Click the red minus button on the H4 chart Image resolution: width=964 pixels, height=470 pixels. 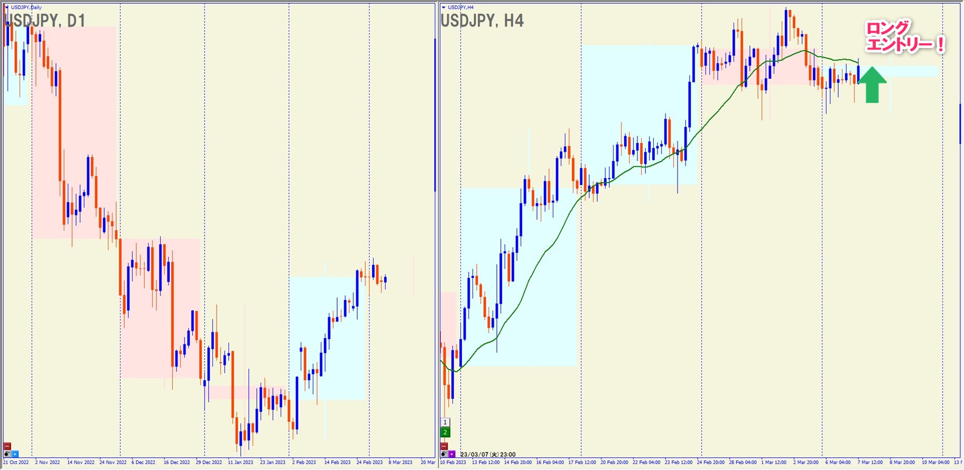pyautogui.click(x=444, y=446)
